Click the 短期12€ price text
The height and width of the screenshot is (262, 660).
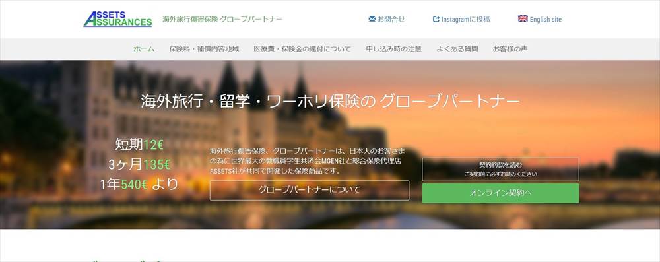pyautogui.click(x=139, y=145)
